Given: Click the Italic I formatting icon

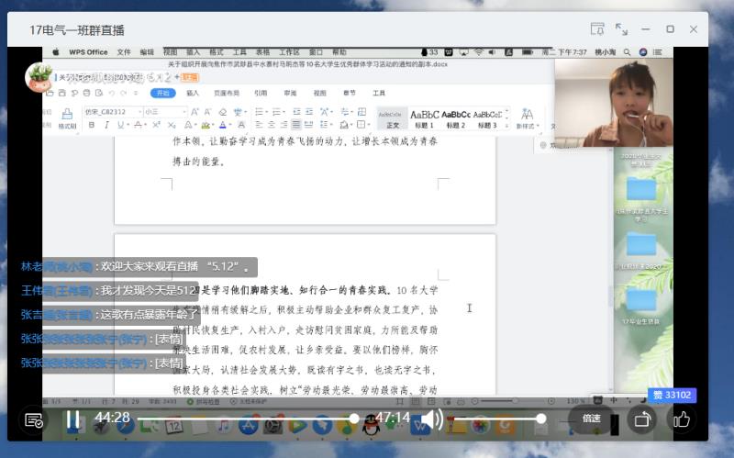Looking at the screenshot, I should [106, 125].
